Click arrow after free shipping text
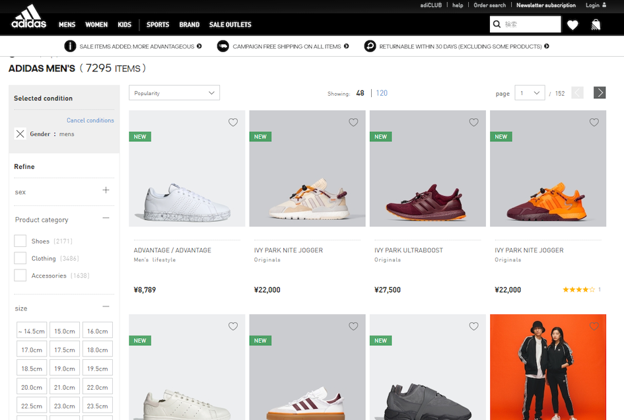 click(346, 46)
